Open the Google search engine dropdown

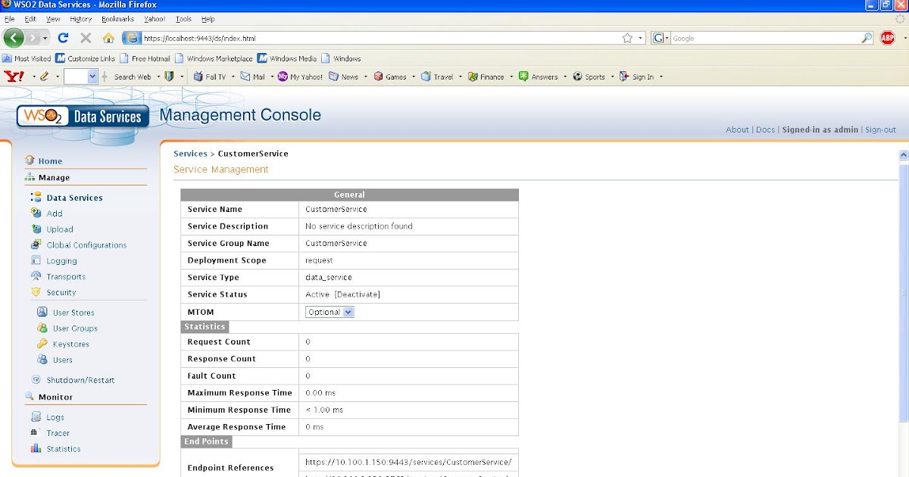pyautogui.click(x=663, y=37)
